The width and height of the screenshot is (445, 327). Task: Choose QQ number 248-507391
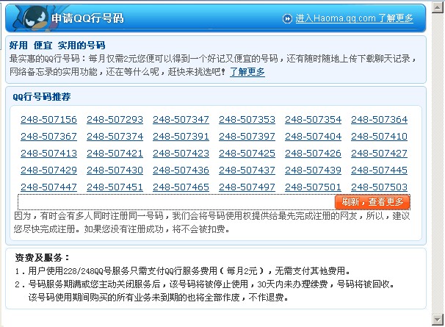click(181, 137)
